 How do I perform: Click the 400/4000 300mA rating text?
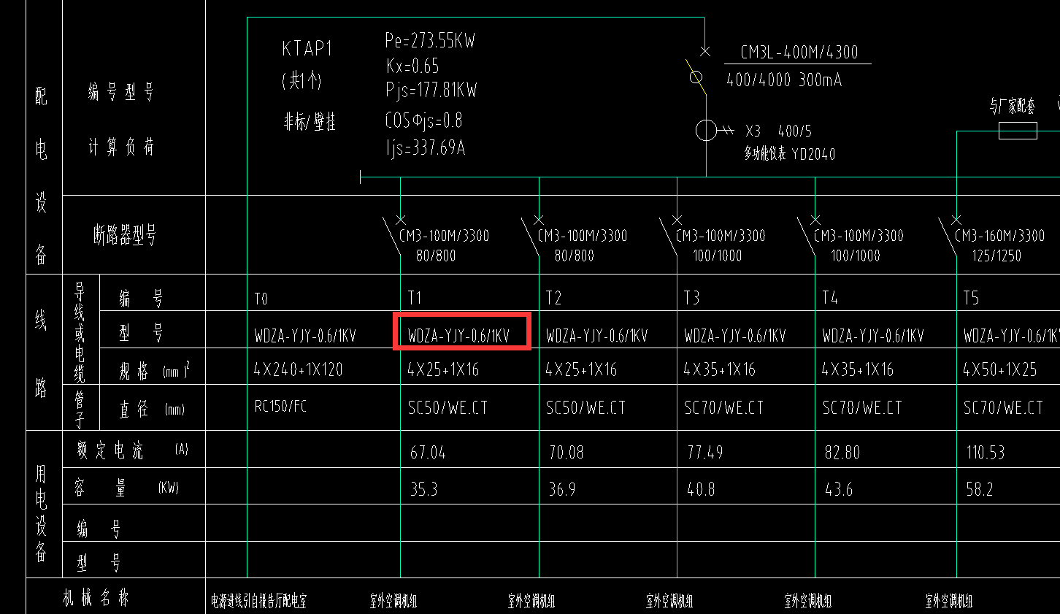coord(784,80)
